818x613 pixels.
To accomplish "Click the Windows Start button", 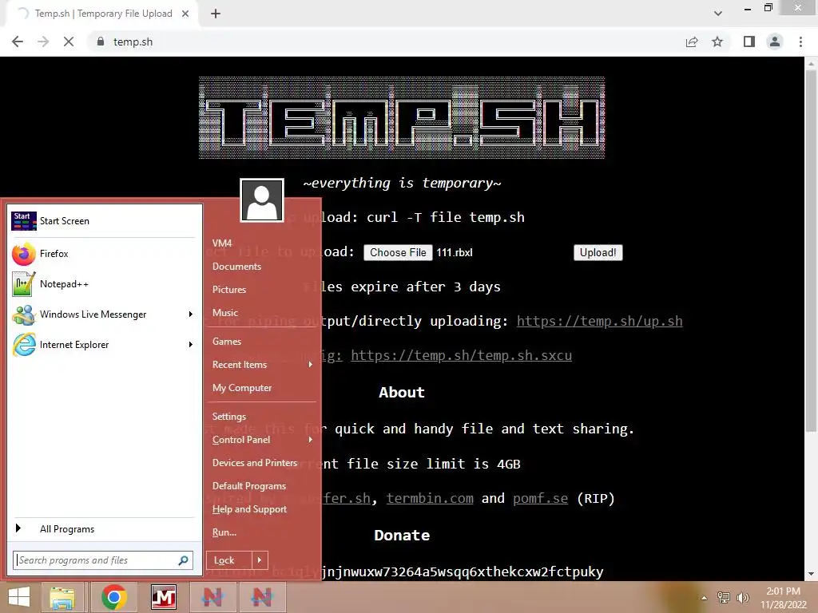I will pos(19,597).
